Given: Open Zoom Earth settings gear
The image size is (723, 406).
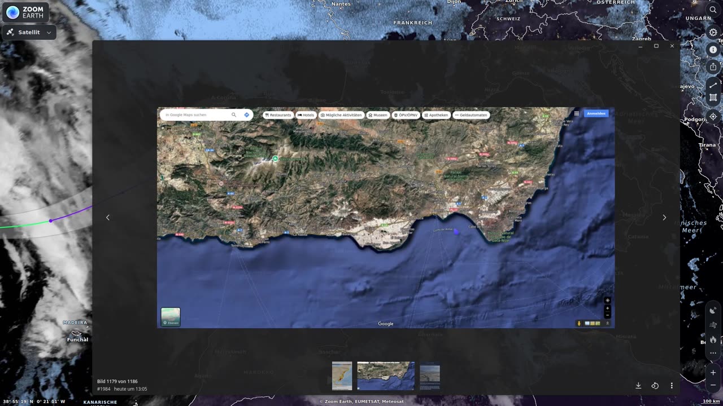Looking at the screenshot, I should (x=713, y=32).
